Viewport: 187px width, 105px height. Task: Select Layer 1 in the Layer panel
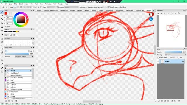[171, 62]
